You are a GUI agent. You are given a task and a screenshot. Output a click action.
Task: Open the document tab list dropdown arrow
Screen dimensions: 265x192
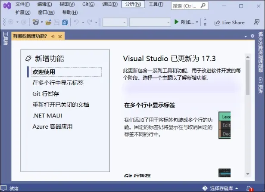[x=246, y=36]
